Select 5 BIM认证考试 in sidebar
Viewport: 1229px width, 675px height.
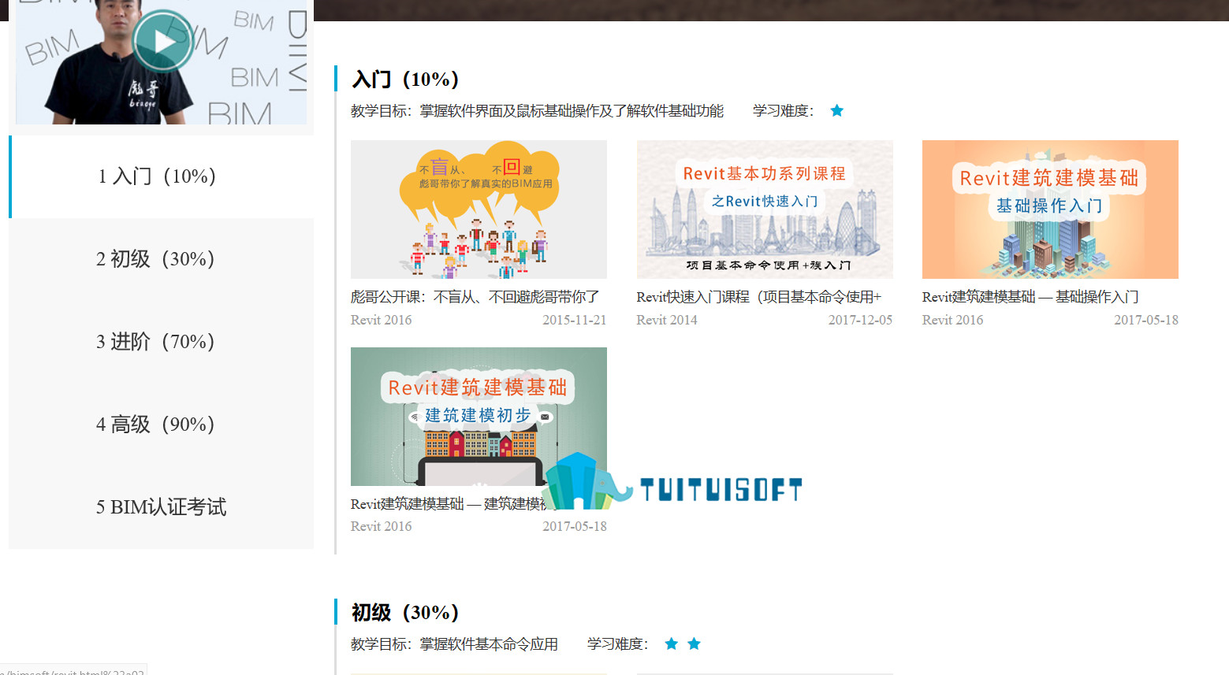coord(161,507)
